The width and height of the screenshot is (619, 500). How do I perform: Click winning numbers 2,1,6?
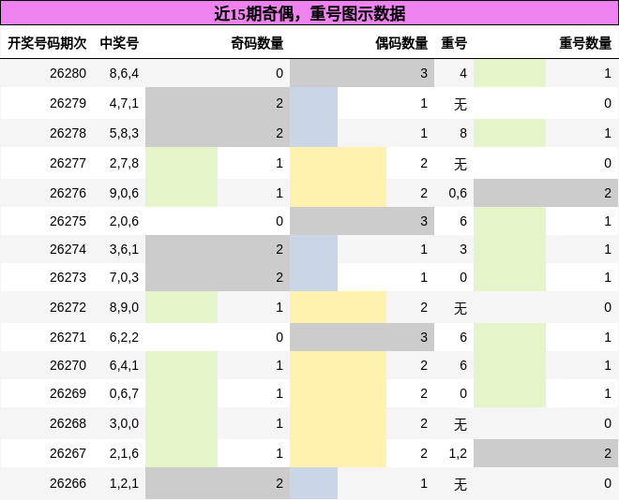124,453
